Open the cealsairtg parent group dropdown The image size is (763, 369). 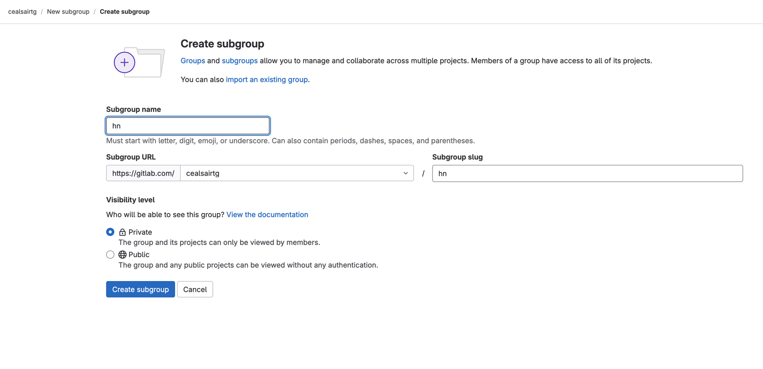pos(296,173)
